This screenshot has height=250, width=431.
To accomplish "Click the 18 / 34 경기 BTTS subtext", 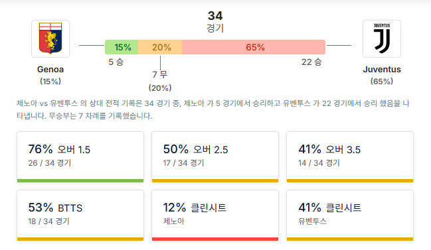I will coord(49,221).
